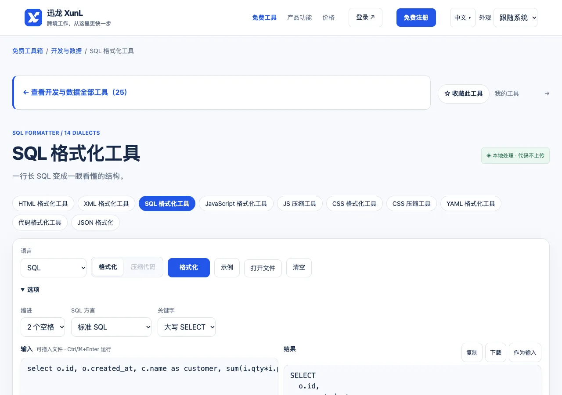Select the HTML 格式化工具 tab

coord(43,204)
